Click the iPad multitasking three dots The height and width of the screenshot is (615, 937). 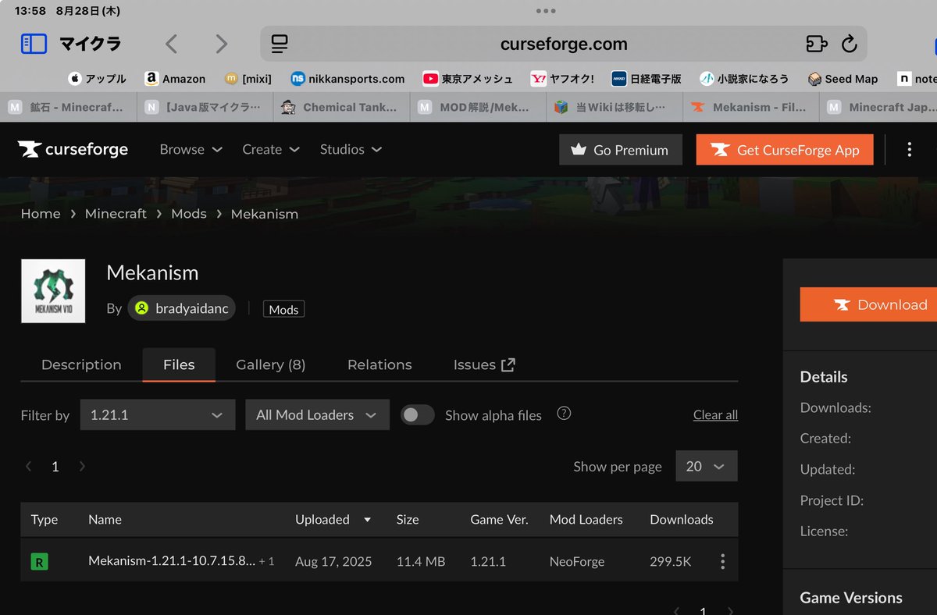546,11
